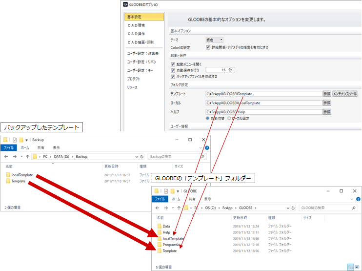The width and height of the screenshot is (362, 271).
Task: Click Up arrow in GLOOBE explorer window
Action: pos(179,208)
